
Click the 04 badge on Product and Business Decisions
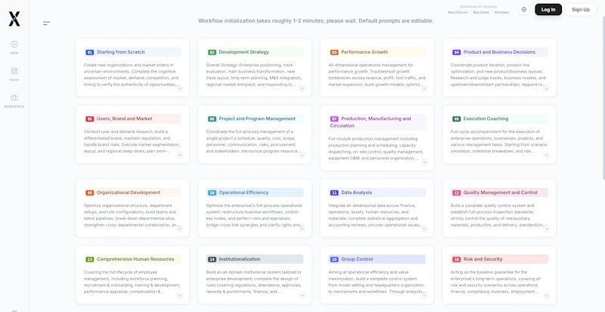click(x=457, y=52)
